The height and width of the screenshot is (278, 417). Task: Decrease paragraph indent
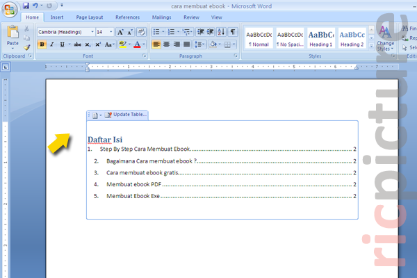pyautogui.click(x=201, y=32)
